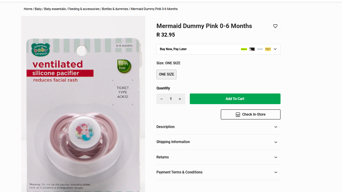The image size is (342, 192).
Task: Open Baby essentials breadcrumb link
Action: (55, 9)
